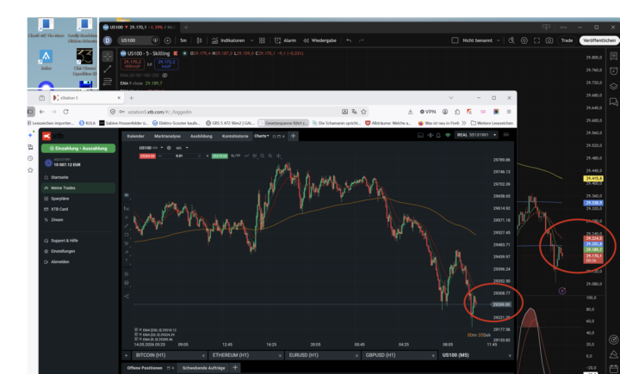Viewport: 620px width, 374px height.
Task: Click the Alarm button in TradingView toolbar
Action: click(285, 40)
